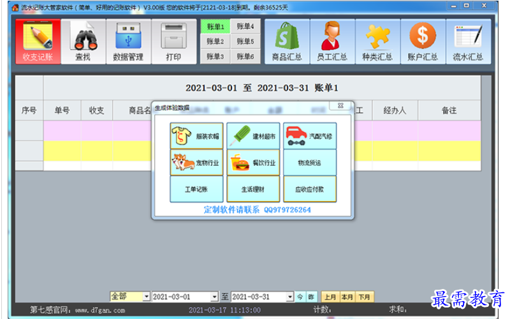Choose 服装衣帽 T-shirt demo data
Image resolution: width=510 pixels, height=319 pixels.
[196, 136]
